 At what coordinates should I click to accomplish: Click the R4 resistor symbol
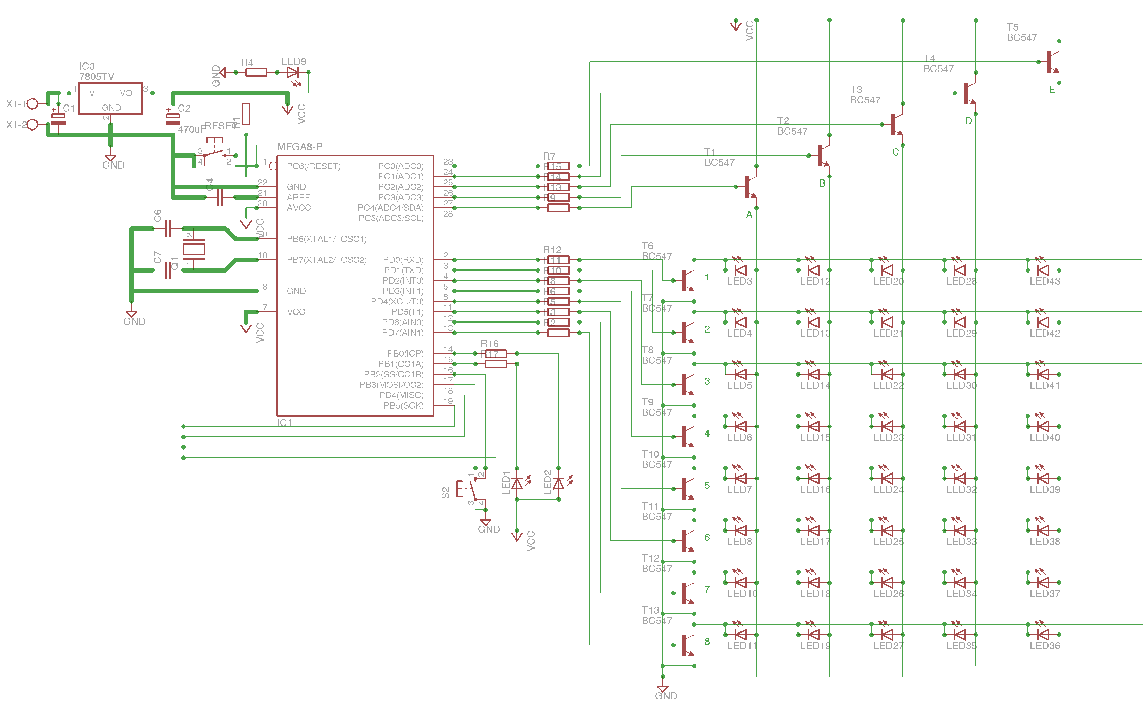256,72
